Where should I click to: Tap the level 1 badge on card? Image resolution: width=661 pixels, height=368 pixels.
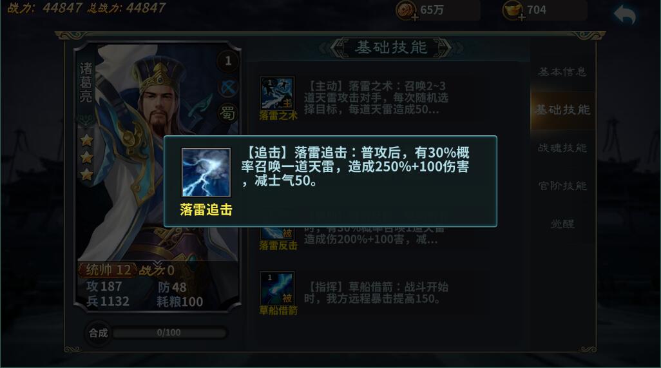point(227,61)
